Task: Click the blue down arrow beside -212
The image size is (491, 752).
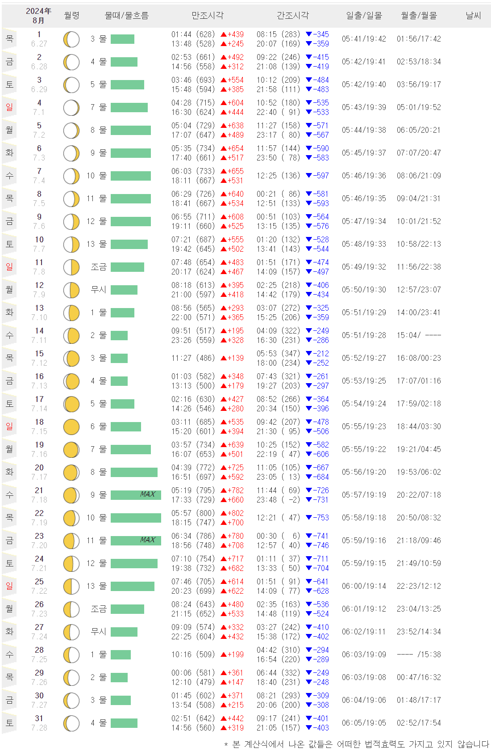Action: (x=309, y=354)
